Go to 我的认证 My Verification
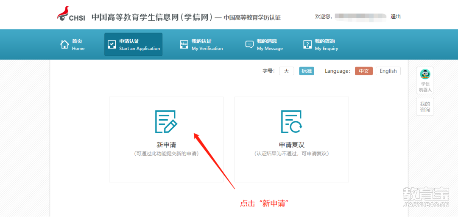Image resolution: width=458 pixels, height=217 pixels. point(201,44)
